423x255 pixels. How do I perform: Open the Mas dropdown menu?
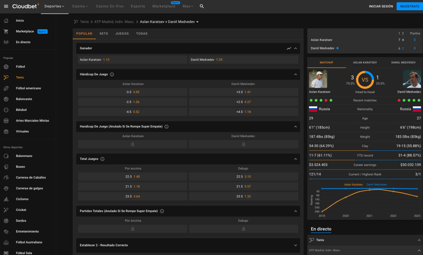[188, 6]
